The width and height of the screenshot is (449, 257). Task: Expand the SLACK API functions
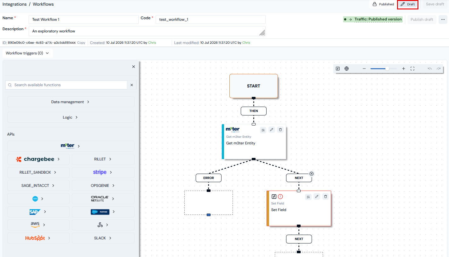103,238
